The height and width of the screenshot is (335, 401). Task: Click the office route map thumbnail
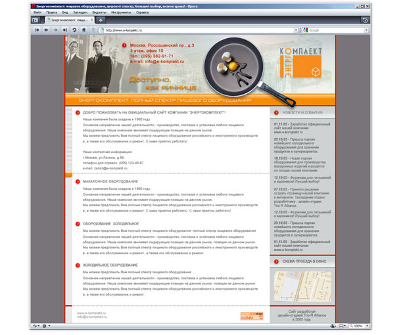click(x=302, y=286)
